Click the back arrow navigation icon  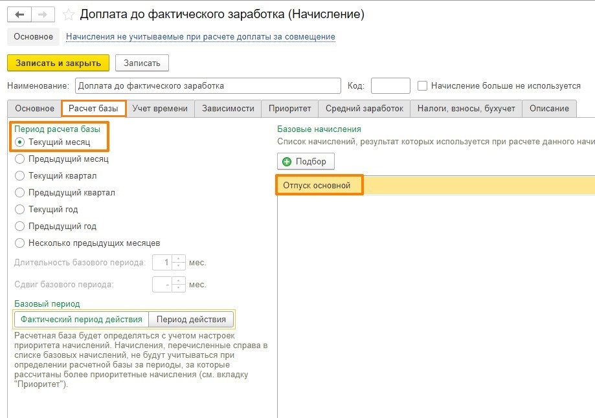19,14
